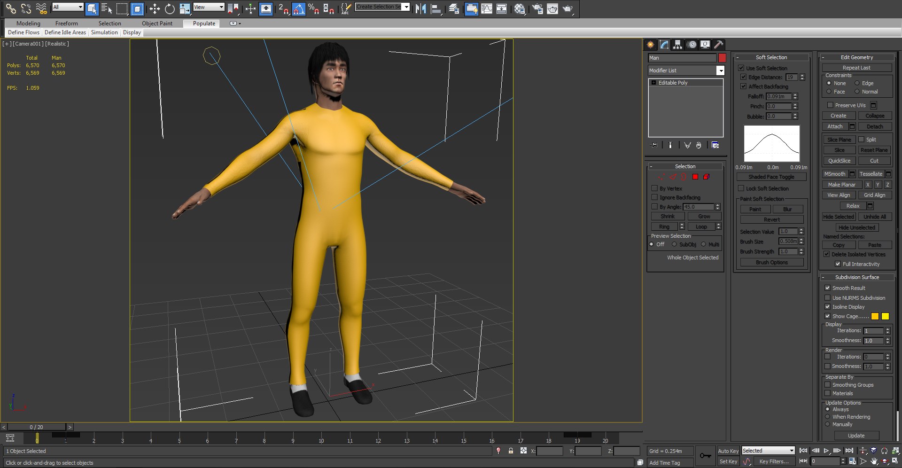Toggle the Window/Crossing selection icon
This screenshot has height=468, width=902.
137,8
